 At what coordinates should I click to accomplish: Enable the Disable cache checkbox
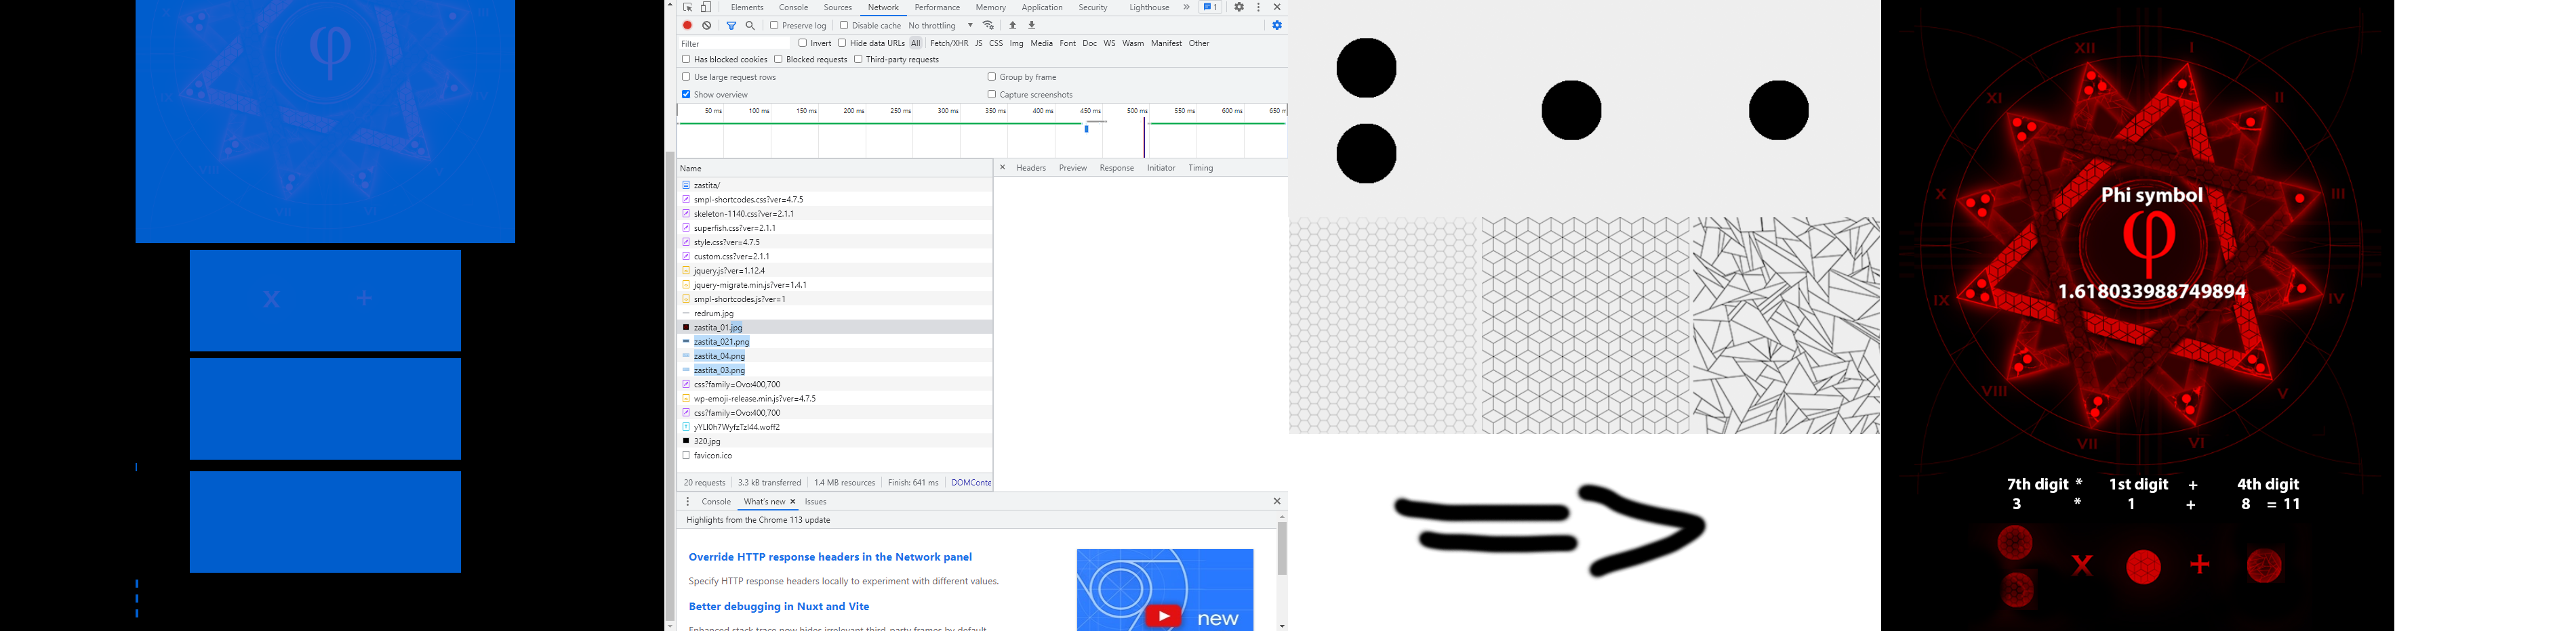click(844, 25)
